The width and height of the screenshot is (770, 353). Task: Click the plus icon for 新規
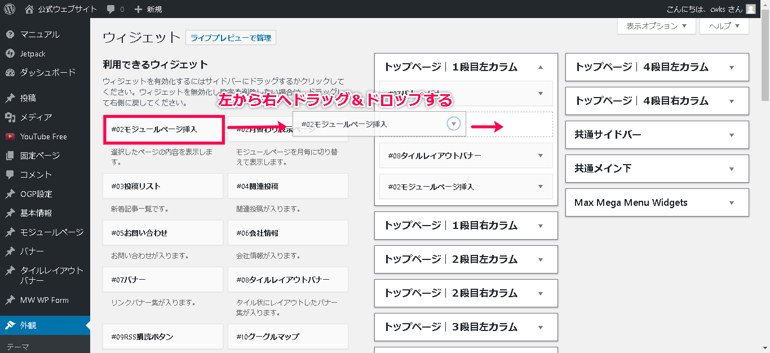[x=138, y=9]
